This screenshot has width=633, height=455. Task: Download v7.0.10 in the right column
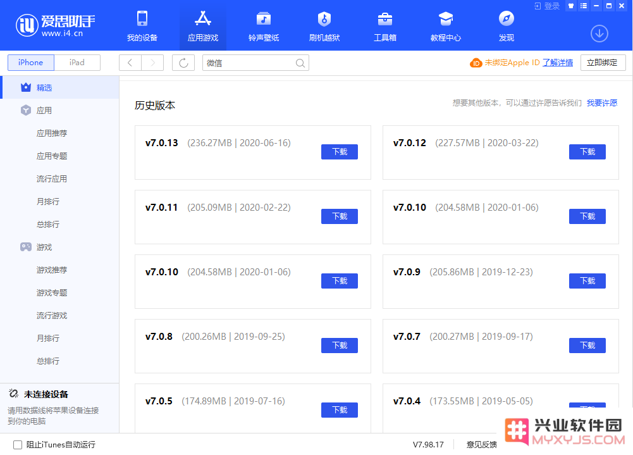pyautogui.click(x=587, y=216)
